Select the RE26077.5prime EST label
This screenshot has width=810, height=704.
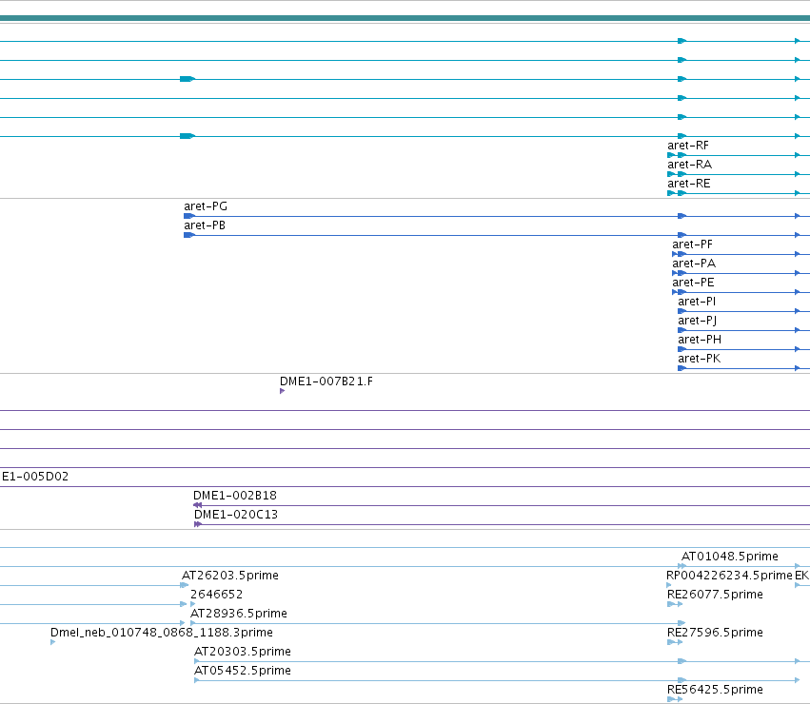[715, 595]
